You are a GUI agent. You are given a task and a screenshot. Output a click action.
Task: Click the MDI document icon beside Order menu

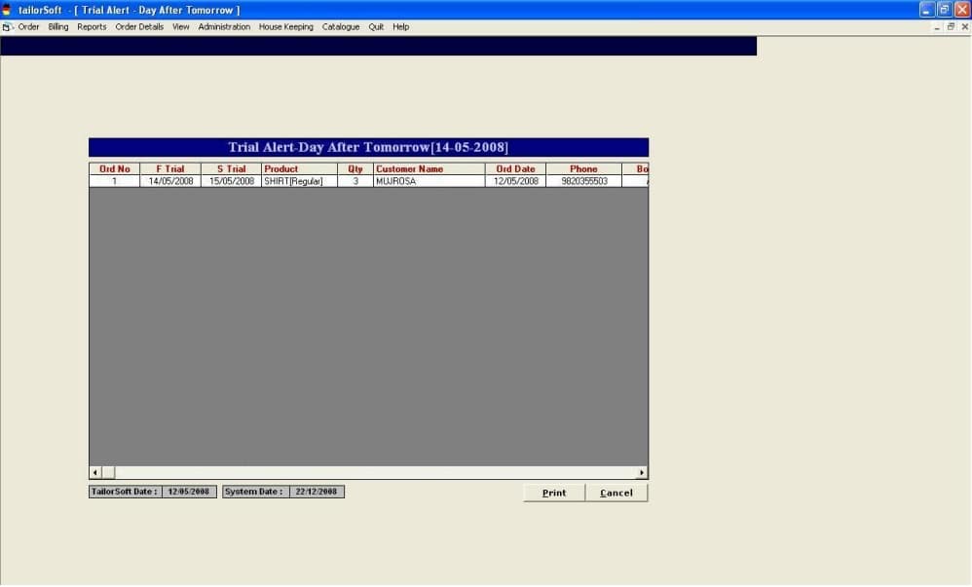pos(7,27)
